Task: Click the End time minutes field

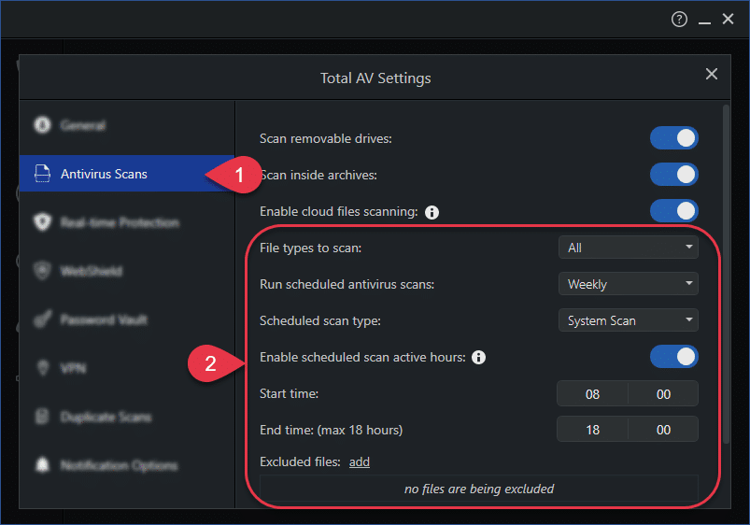Action: click(663, 430)
